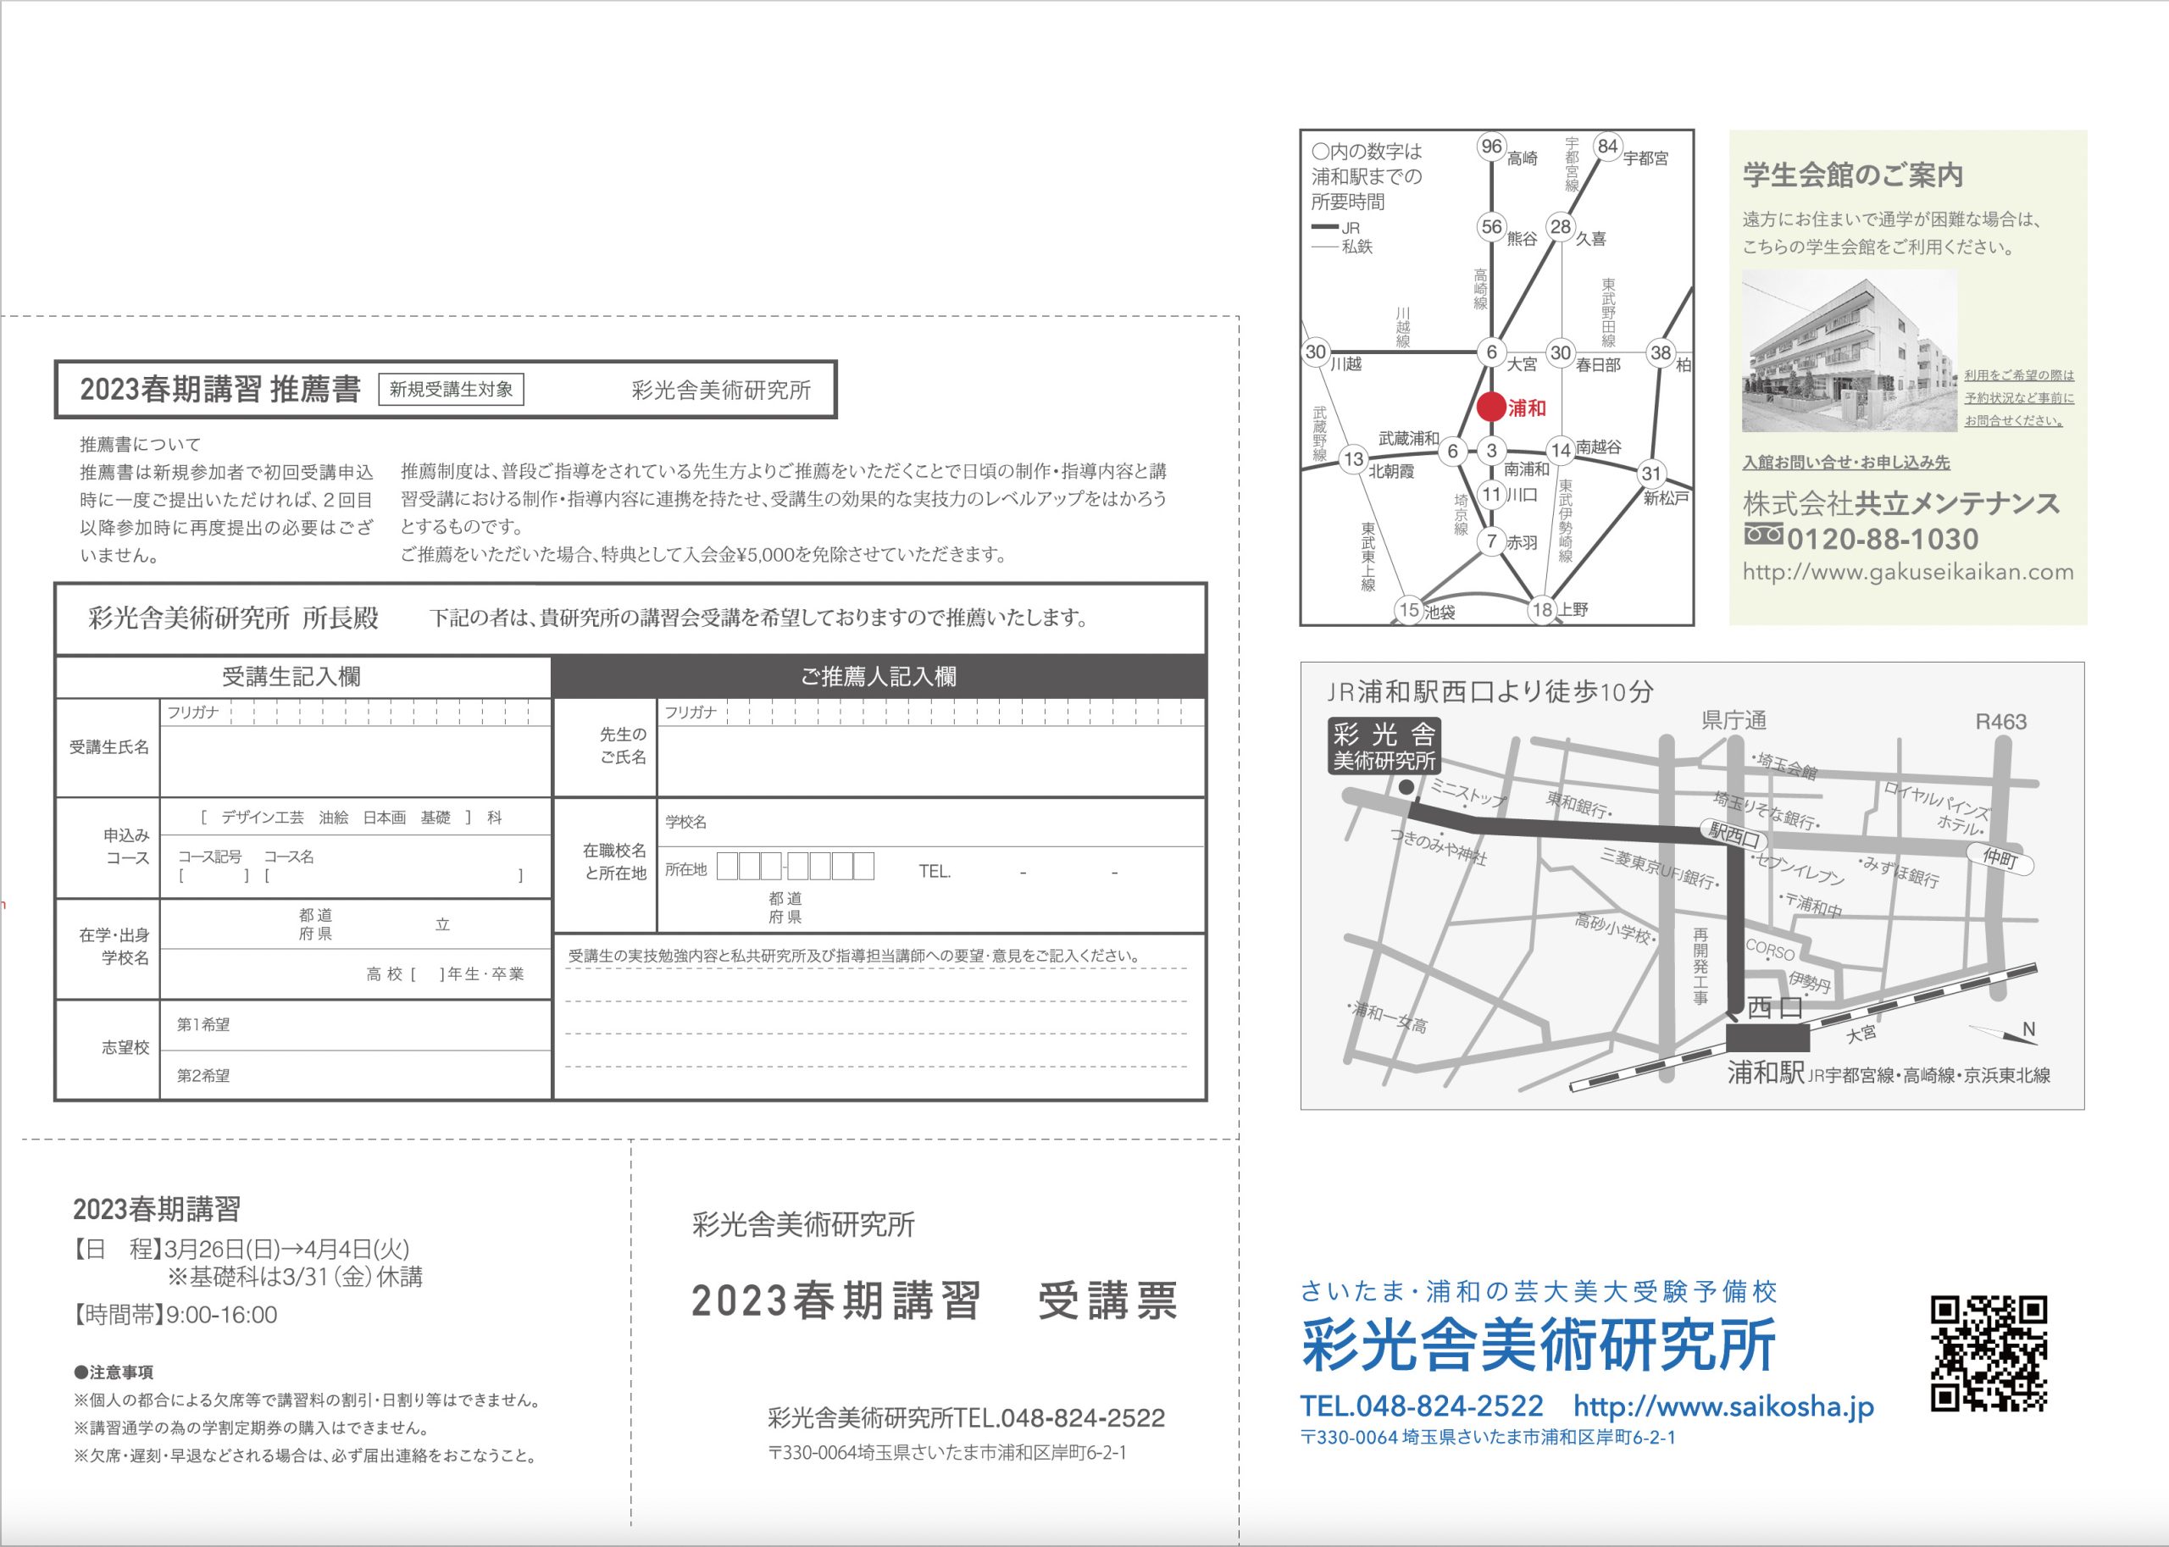2169x1547 pixels.
Task: Click the 駅西口 intersection label
Action: [1733, 834]
